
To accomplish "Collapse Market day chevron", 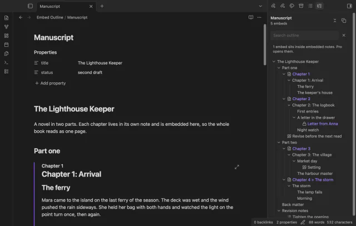I will 294,161.
